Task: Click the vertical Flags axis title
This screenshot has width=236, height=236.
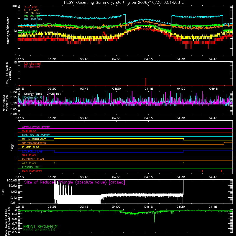Action: tap(12, 147)
